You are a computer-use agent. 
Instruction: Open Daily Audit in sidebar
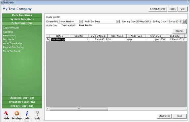(x=9, y=35)
